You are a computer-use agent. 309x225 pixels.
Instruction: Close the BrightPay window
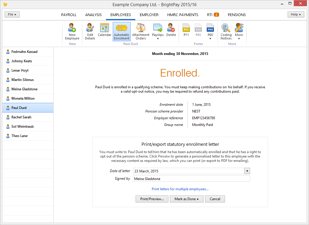coord(300,3)
